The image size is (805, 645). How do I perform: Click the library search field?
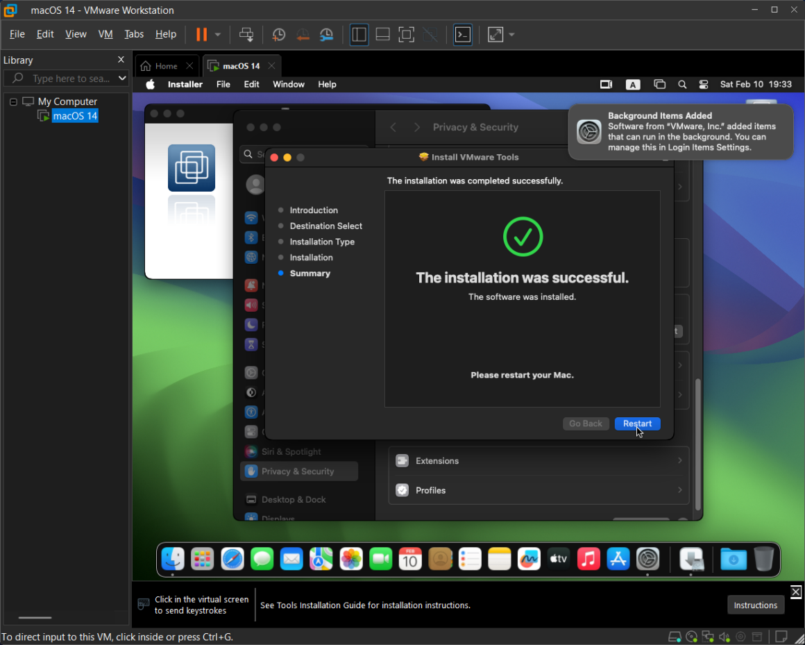pos(66,78)
